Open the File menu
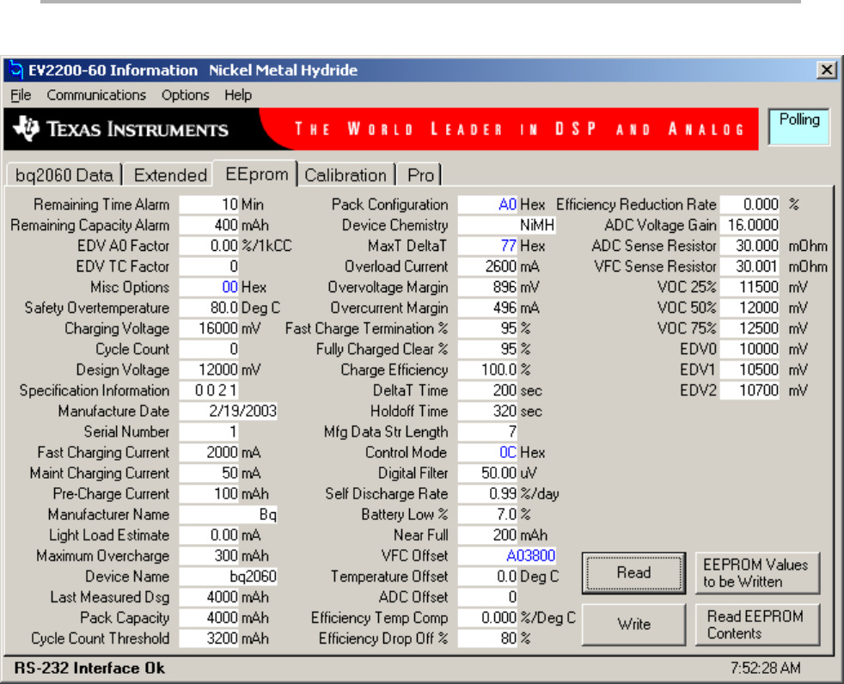The image size is (844, 684). click(x=21, y=95)
